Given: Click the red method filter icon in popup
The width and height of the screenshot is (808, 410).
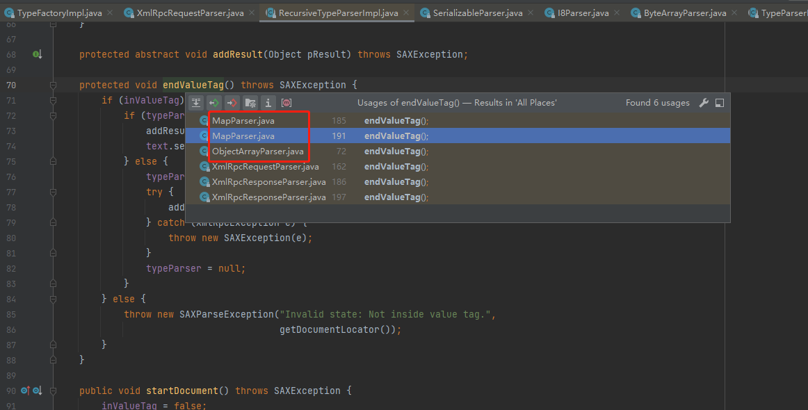Looking at the screenshot, I should (286, 103).
